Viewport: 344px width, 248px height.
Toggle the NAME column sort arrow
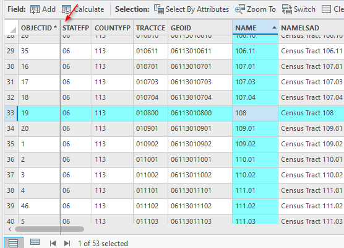(274, 27)
